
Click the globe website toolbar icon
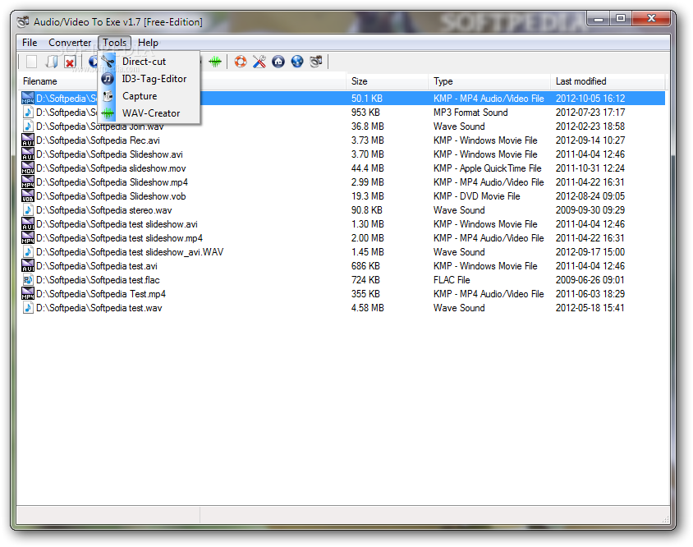(x=297, y=62)
